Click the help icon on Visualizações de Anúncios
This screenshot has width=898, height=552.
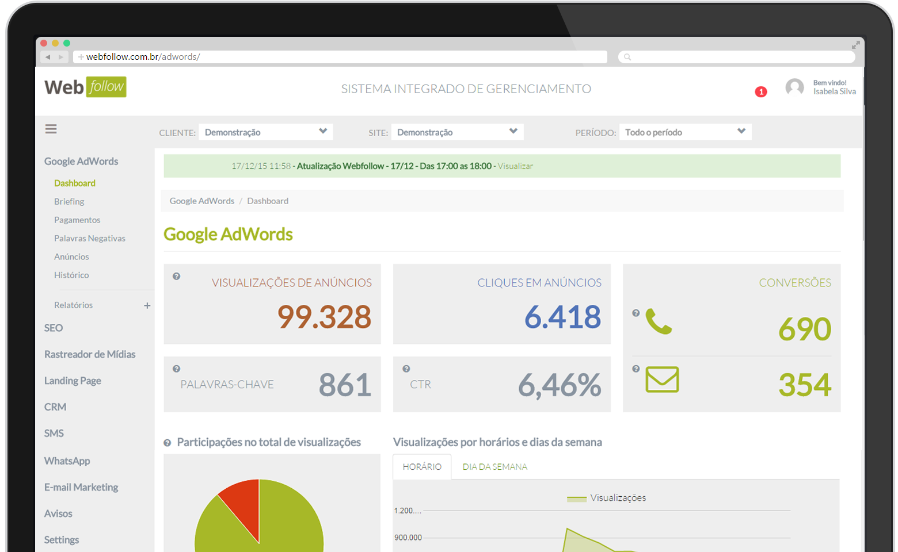[x=177, y=276]
